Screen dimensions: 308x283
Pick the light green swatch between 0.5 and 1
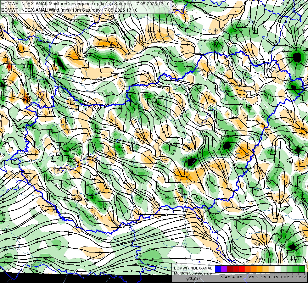coord(290,269)
